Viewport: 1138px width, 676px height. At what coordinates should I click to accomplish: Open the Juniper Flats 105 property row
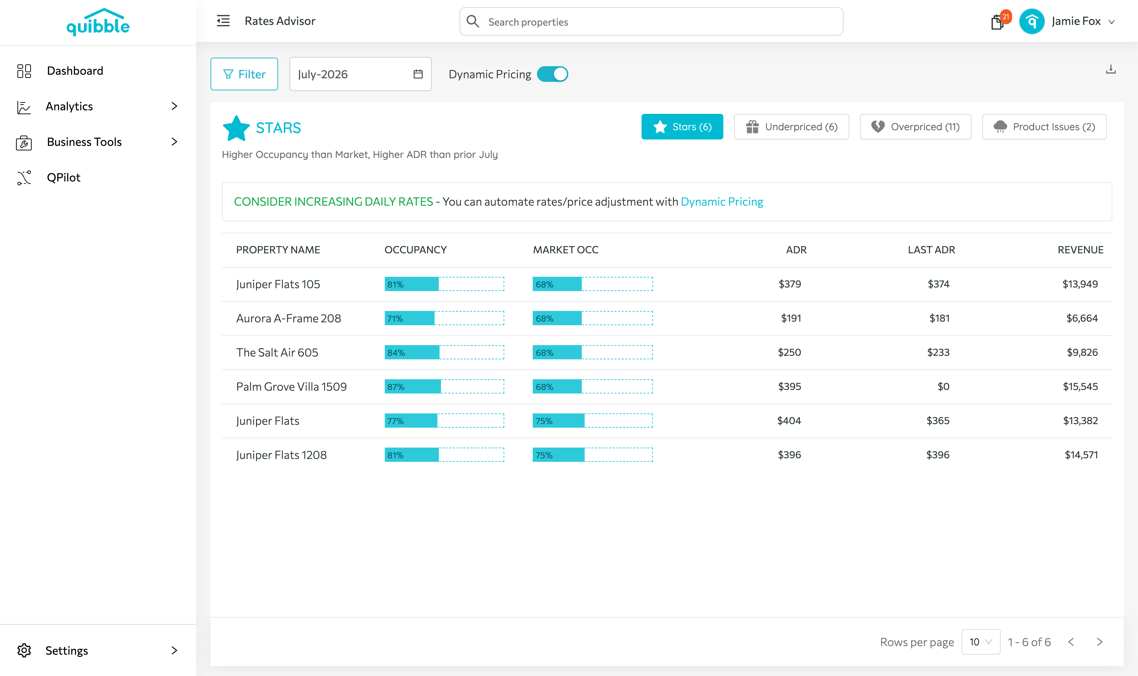click(x=667, y=284)
